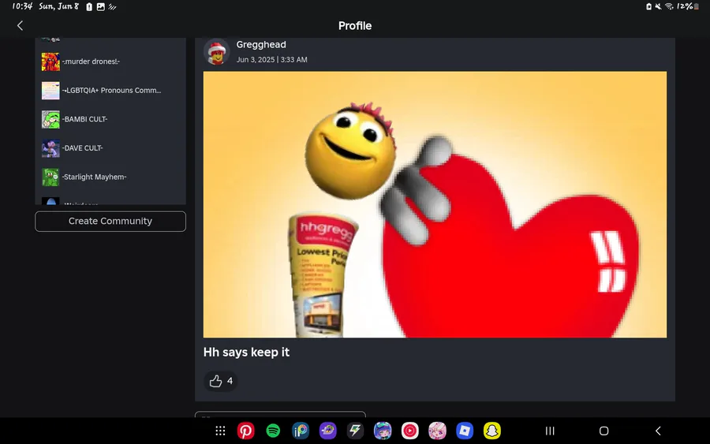
Task: Launch the pink-haired character game app
Action: coord(437,431)
